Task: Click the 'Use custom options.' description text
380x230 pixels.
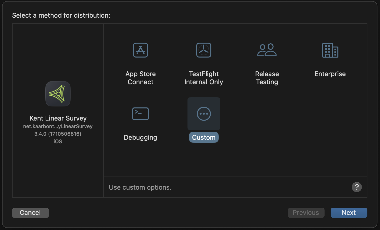Action: [140, 187]
